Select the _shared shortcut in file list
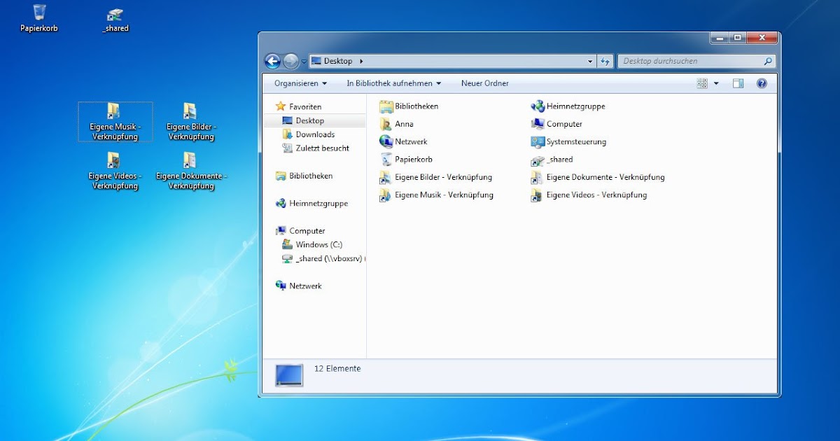The height and width of the screenshot is (441, 840). (x=552, y=159)
